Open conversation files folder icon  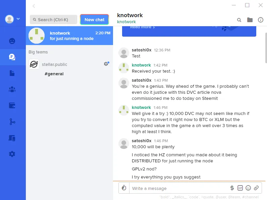click(x=250, y=20)
